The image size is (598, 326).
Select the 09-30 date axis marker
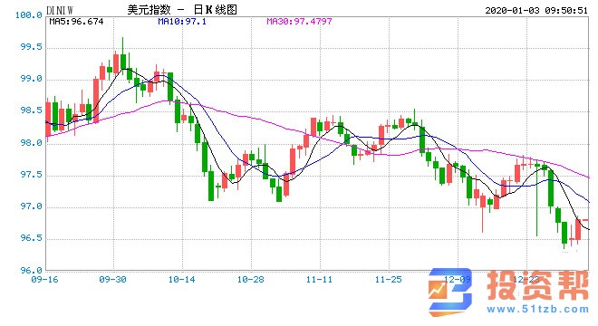pos(112,280)
